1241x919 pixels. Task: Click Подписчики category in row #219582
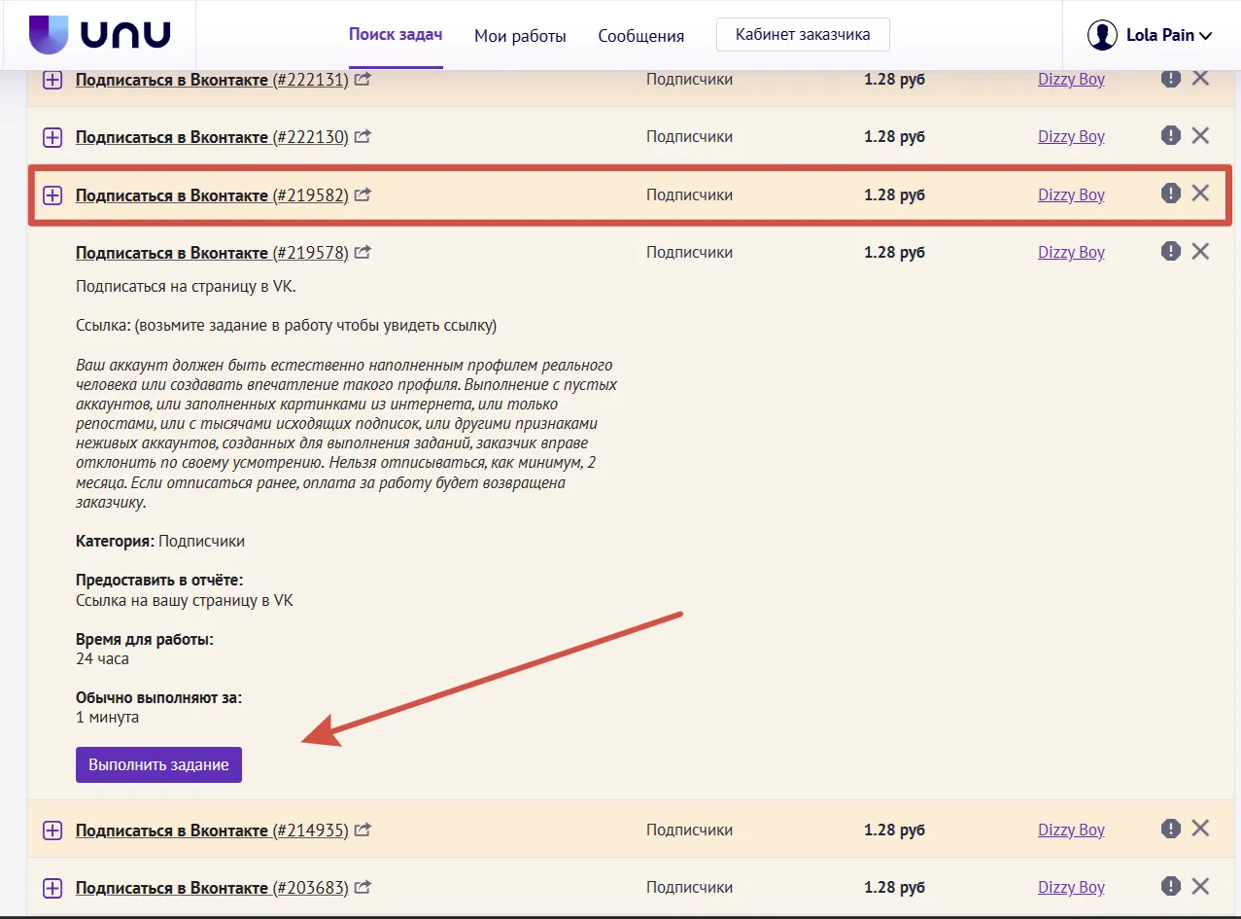pyautogui.click(x=689, y=195)
